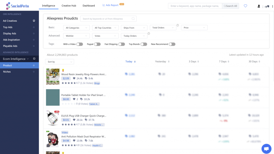Screen dimensions: 274x154
Task: Click the three-dot more menu in header
Action: click(x=272, y=6)
